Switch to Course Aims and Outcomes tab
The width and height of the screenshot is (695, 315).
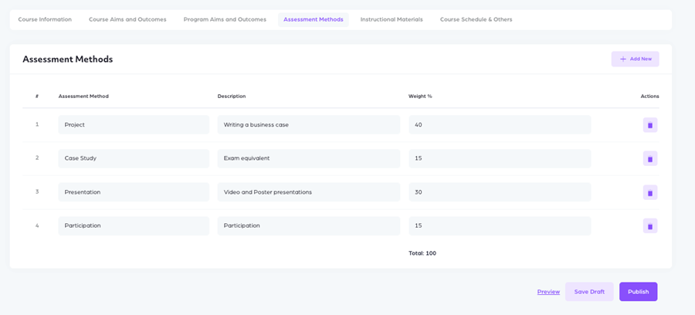pyautogui.click(x=127, y=19)
